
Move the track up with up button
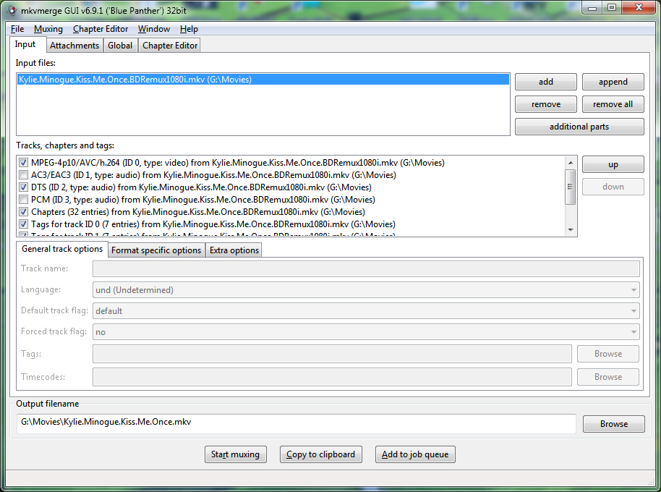(x=613, y=164)
